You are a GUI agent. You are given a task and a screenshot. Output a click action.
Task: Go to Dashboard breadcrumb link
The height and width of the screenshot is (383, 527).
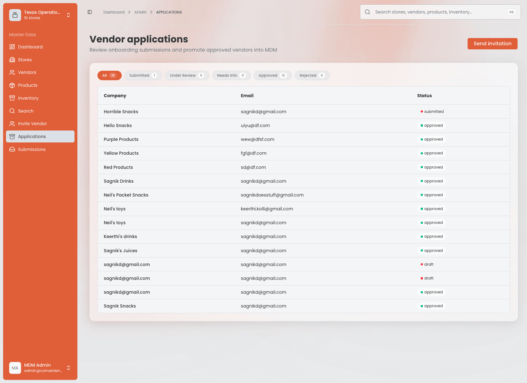tap(114, 12)
